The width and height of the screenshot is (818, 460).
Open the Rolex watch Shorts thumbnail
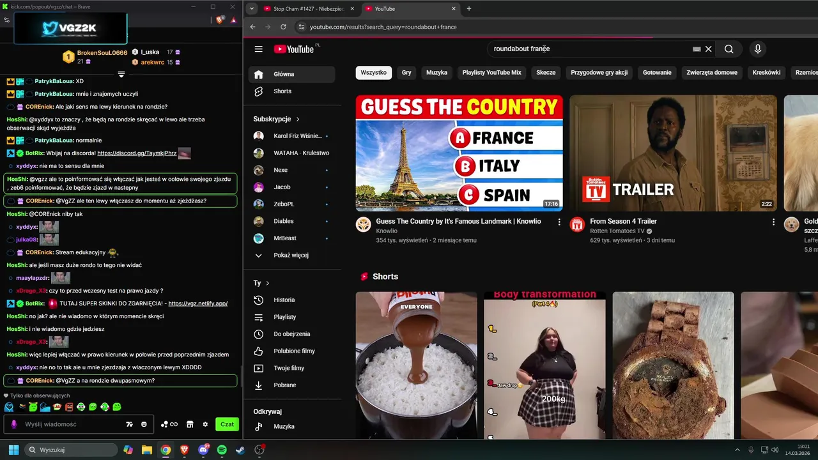pyautogui.click(x=673, y=365)
